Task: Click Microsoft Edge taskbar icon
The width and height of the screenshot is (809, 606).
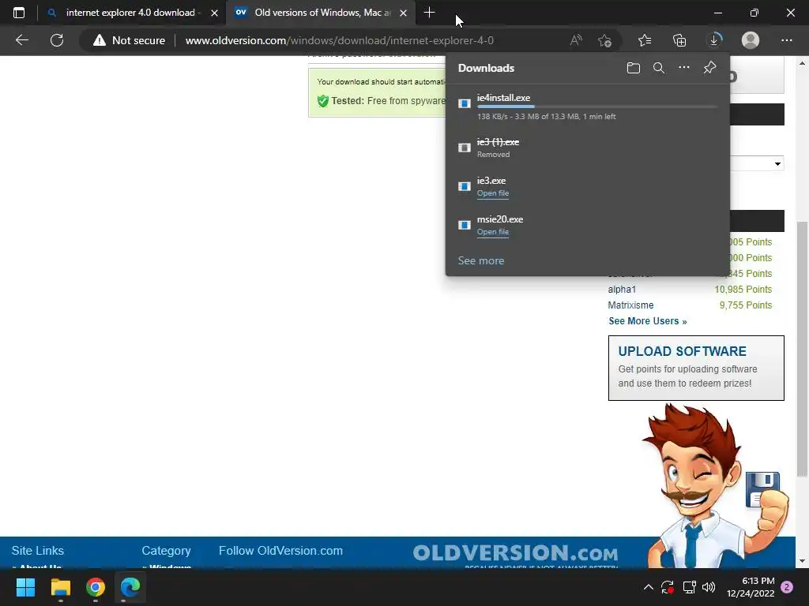Action: pyautogui.click(x=130, y=587)
